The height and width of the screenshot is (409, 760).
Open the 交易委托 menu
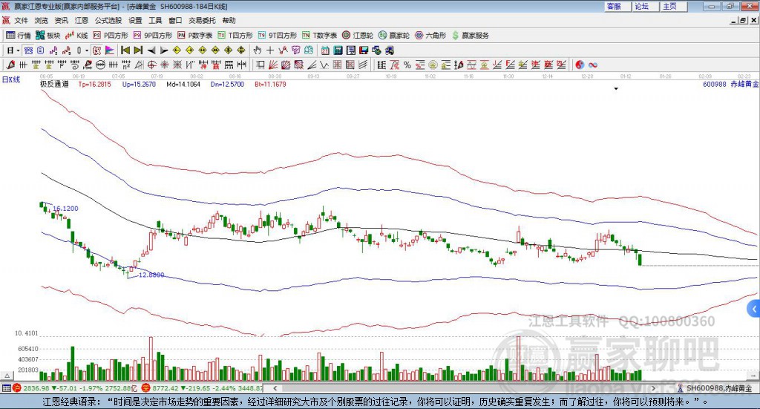tap(202, 20)
